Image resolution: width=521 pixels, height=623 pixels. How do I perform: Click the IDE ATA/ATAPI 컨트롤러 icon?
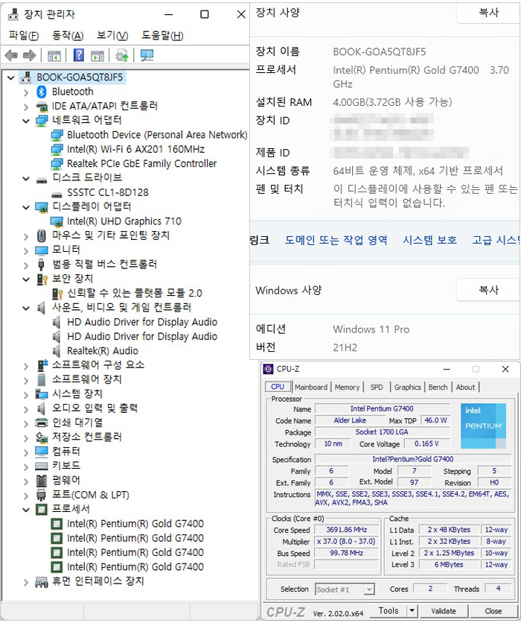[42, 107]
